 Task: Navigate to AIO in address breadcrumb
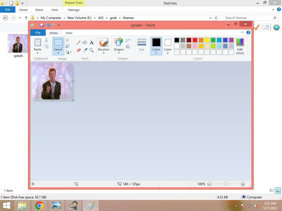pyautogui.click(x=101, y=18)
